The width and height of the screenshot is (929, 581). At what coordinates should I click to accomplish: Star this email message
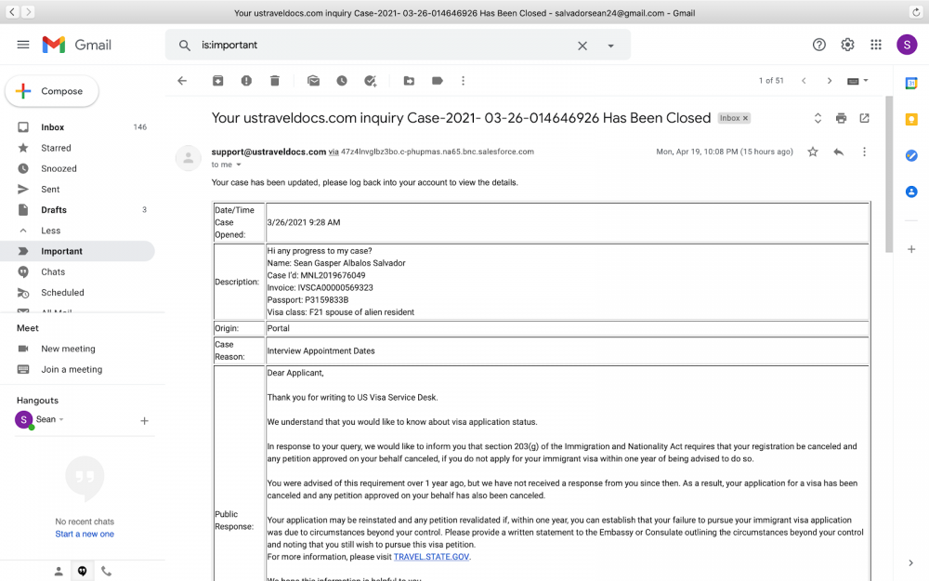coord(813,152)
